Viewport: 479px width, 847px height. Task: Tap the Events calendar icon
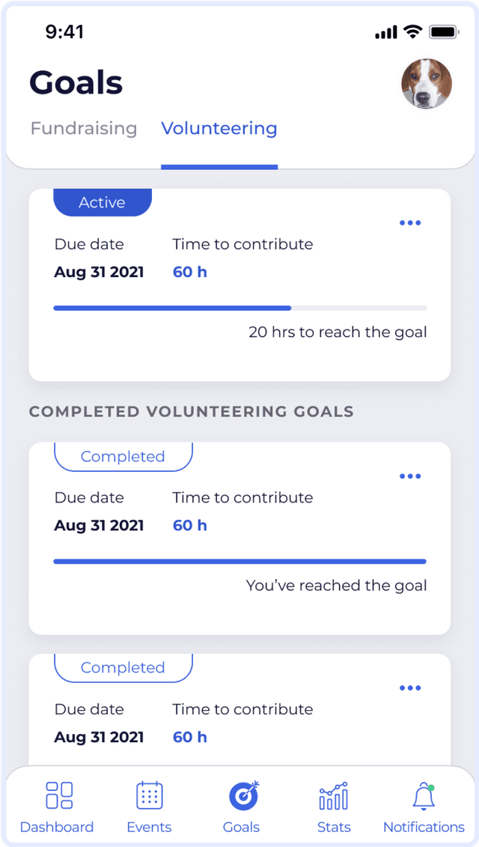point(150,795)
